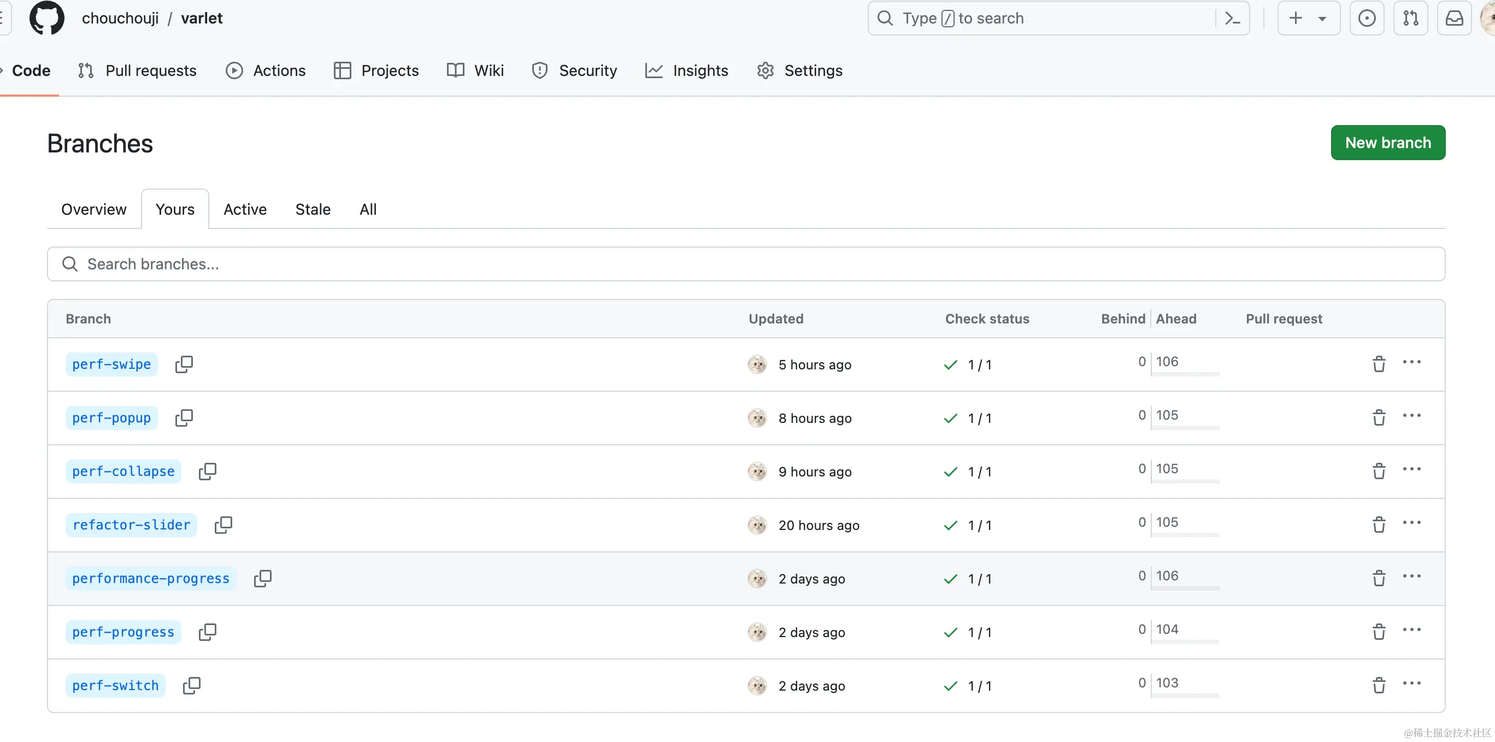1495x742 pixels.
Task: Switch to the Active tab
Action: (245, 209)
